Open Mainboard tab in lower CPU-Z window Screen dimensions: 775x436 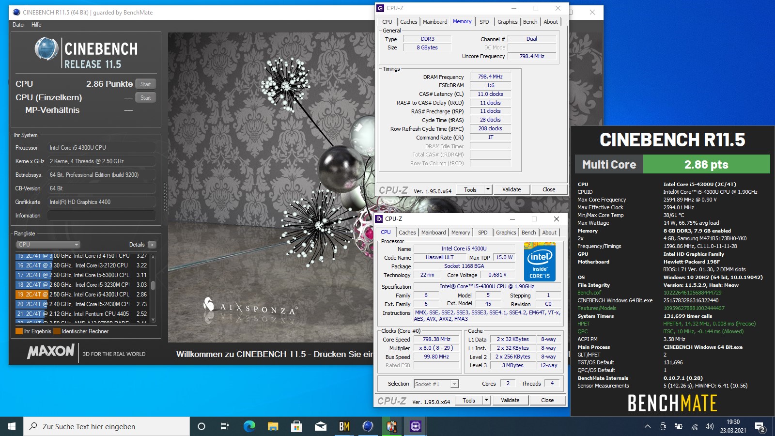434,233
